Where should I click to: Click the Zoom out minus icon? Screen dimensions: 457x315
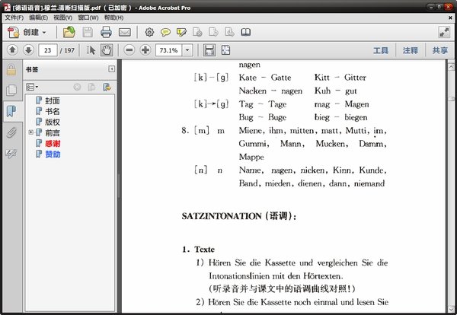point(128,50)
